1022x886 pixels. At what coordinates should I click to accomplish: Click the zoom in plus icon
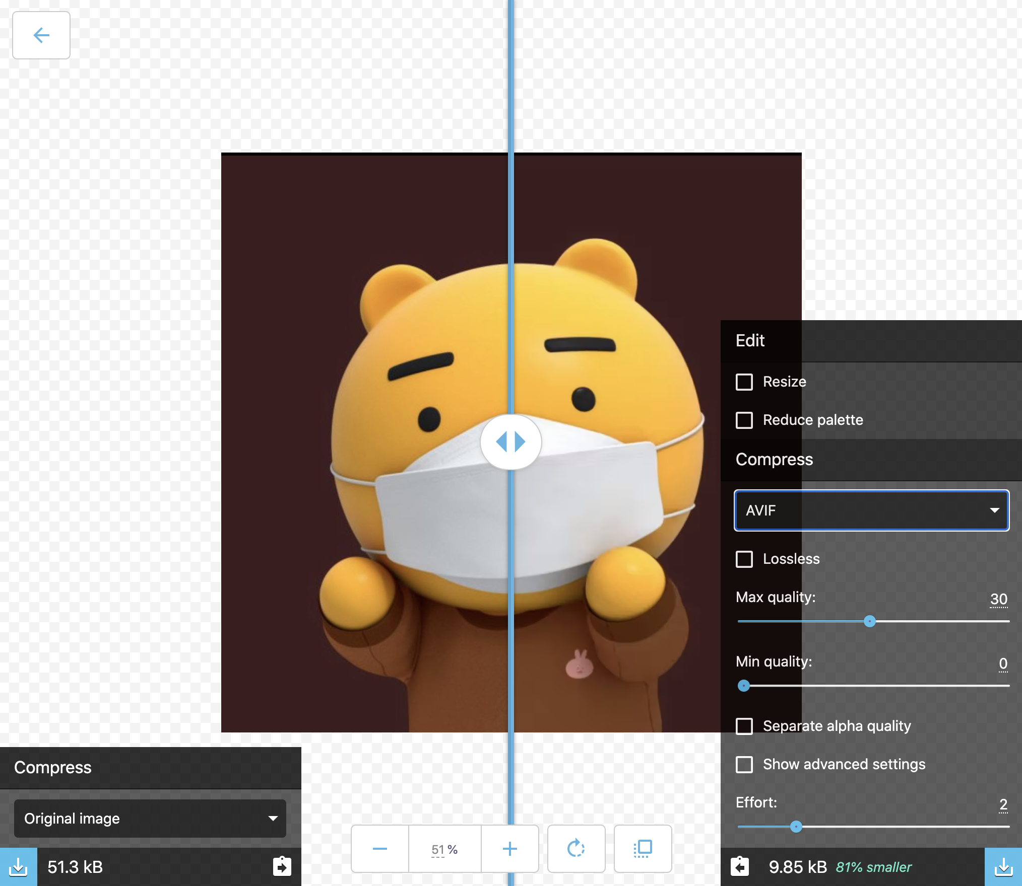coord(510,849)
